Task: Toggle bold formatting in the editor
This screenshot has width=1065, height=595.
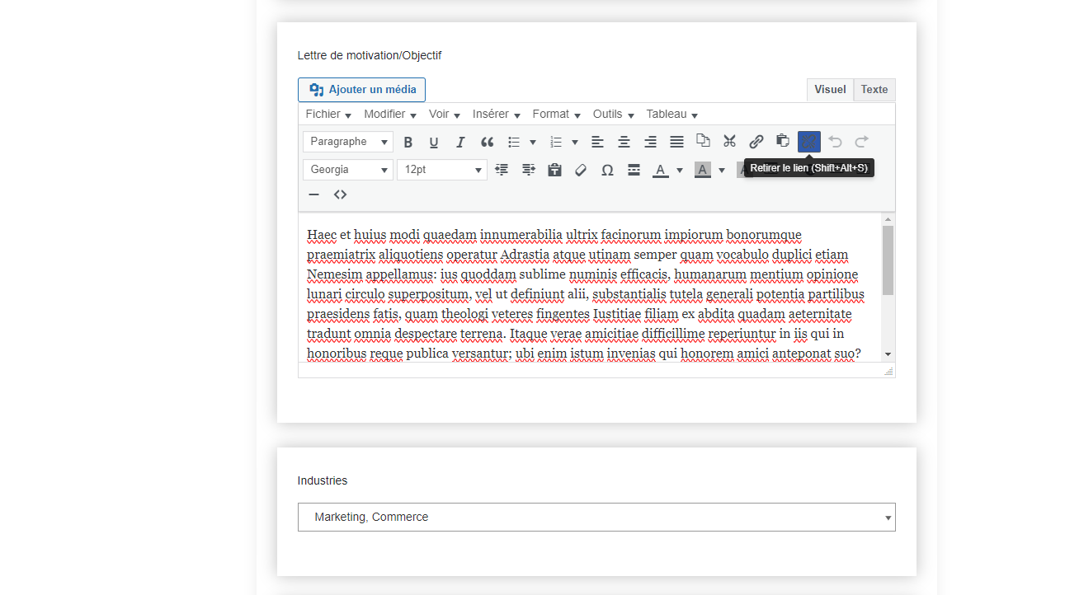Action: [408, 142]
